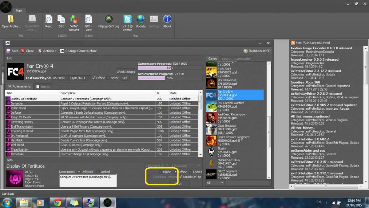The width and height of the screenshot is (369, 208).
Task: Open the 11/22/2005 date dropdown
Action: (x=199, y=166)
